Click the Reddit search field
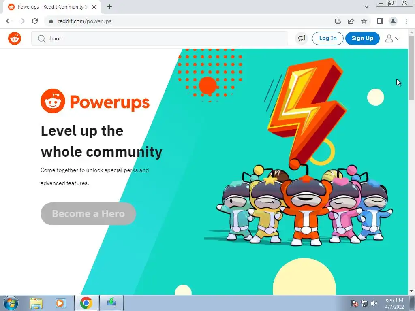 click(x=160, y=38)
